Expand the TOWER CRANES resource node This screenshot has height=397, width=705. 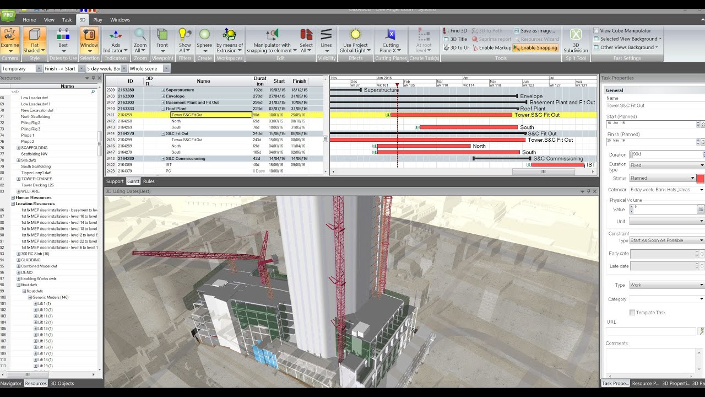(x=19, y=179)
